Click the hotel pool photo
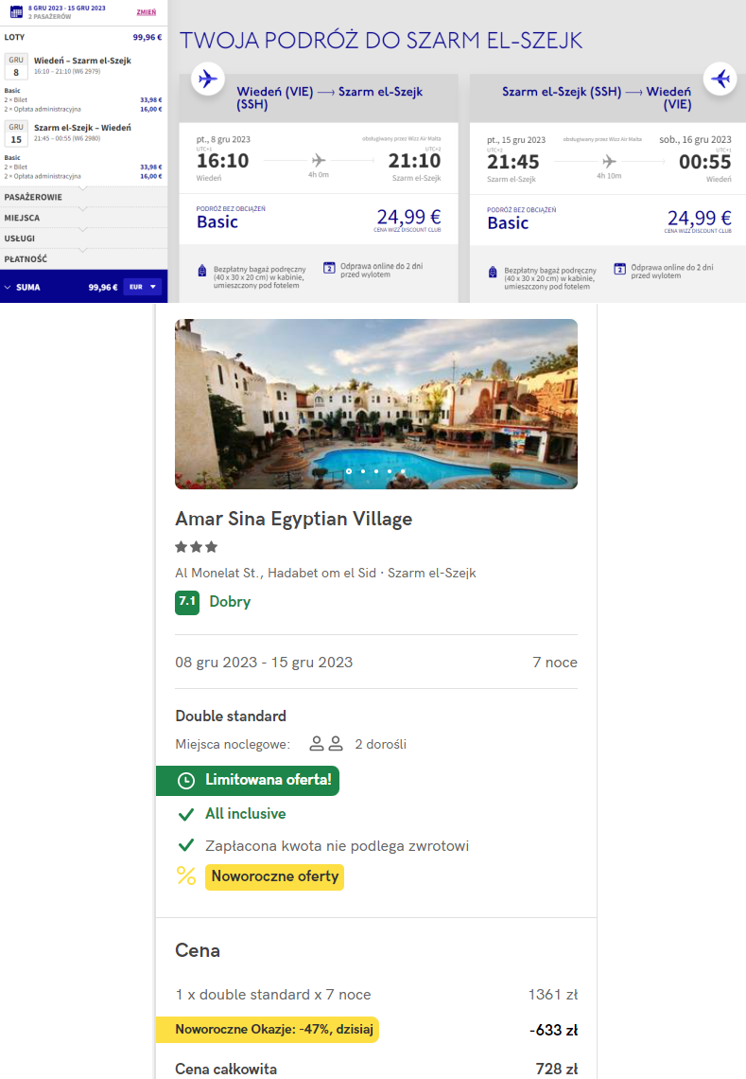Viewport: 746px width, 1079px height. click(x=376, y=404)
